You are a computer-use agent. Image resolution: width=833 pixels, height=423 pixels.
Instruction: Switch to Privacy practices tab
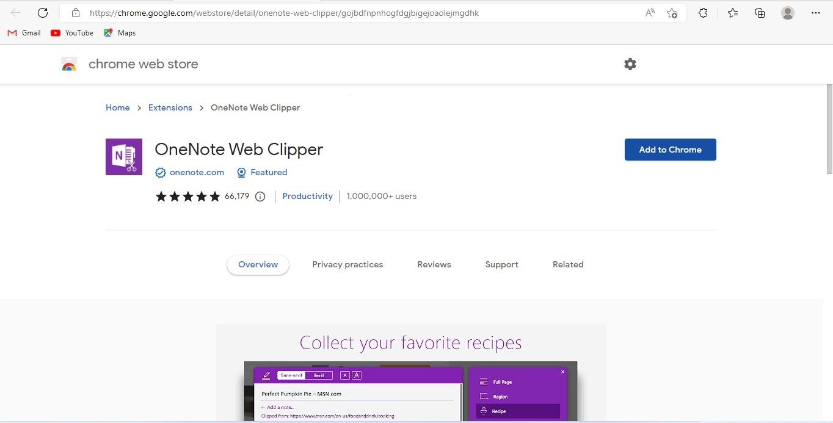coord(347,264)
